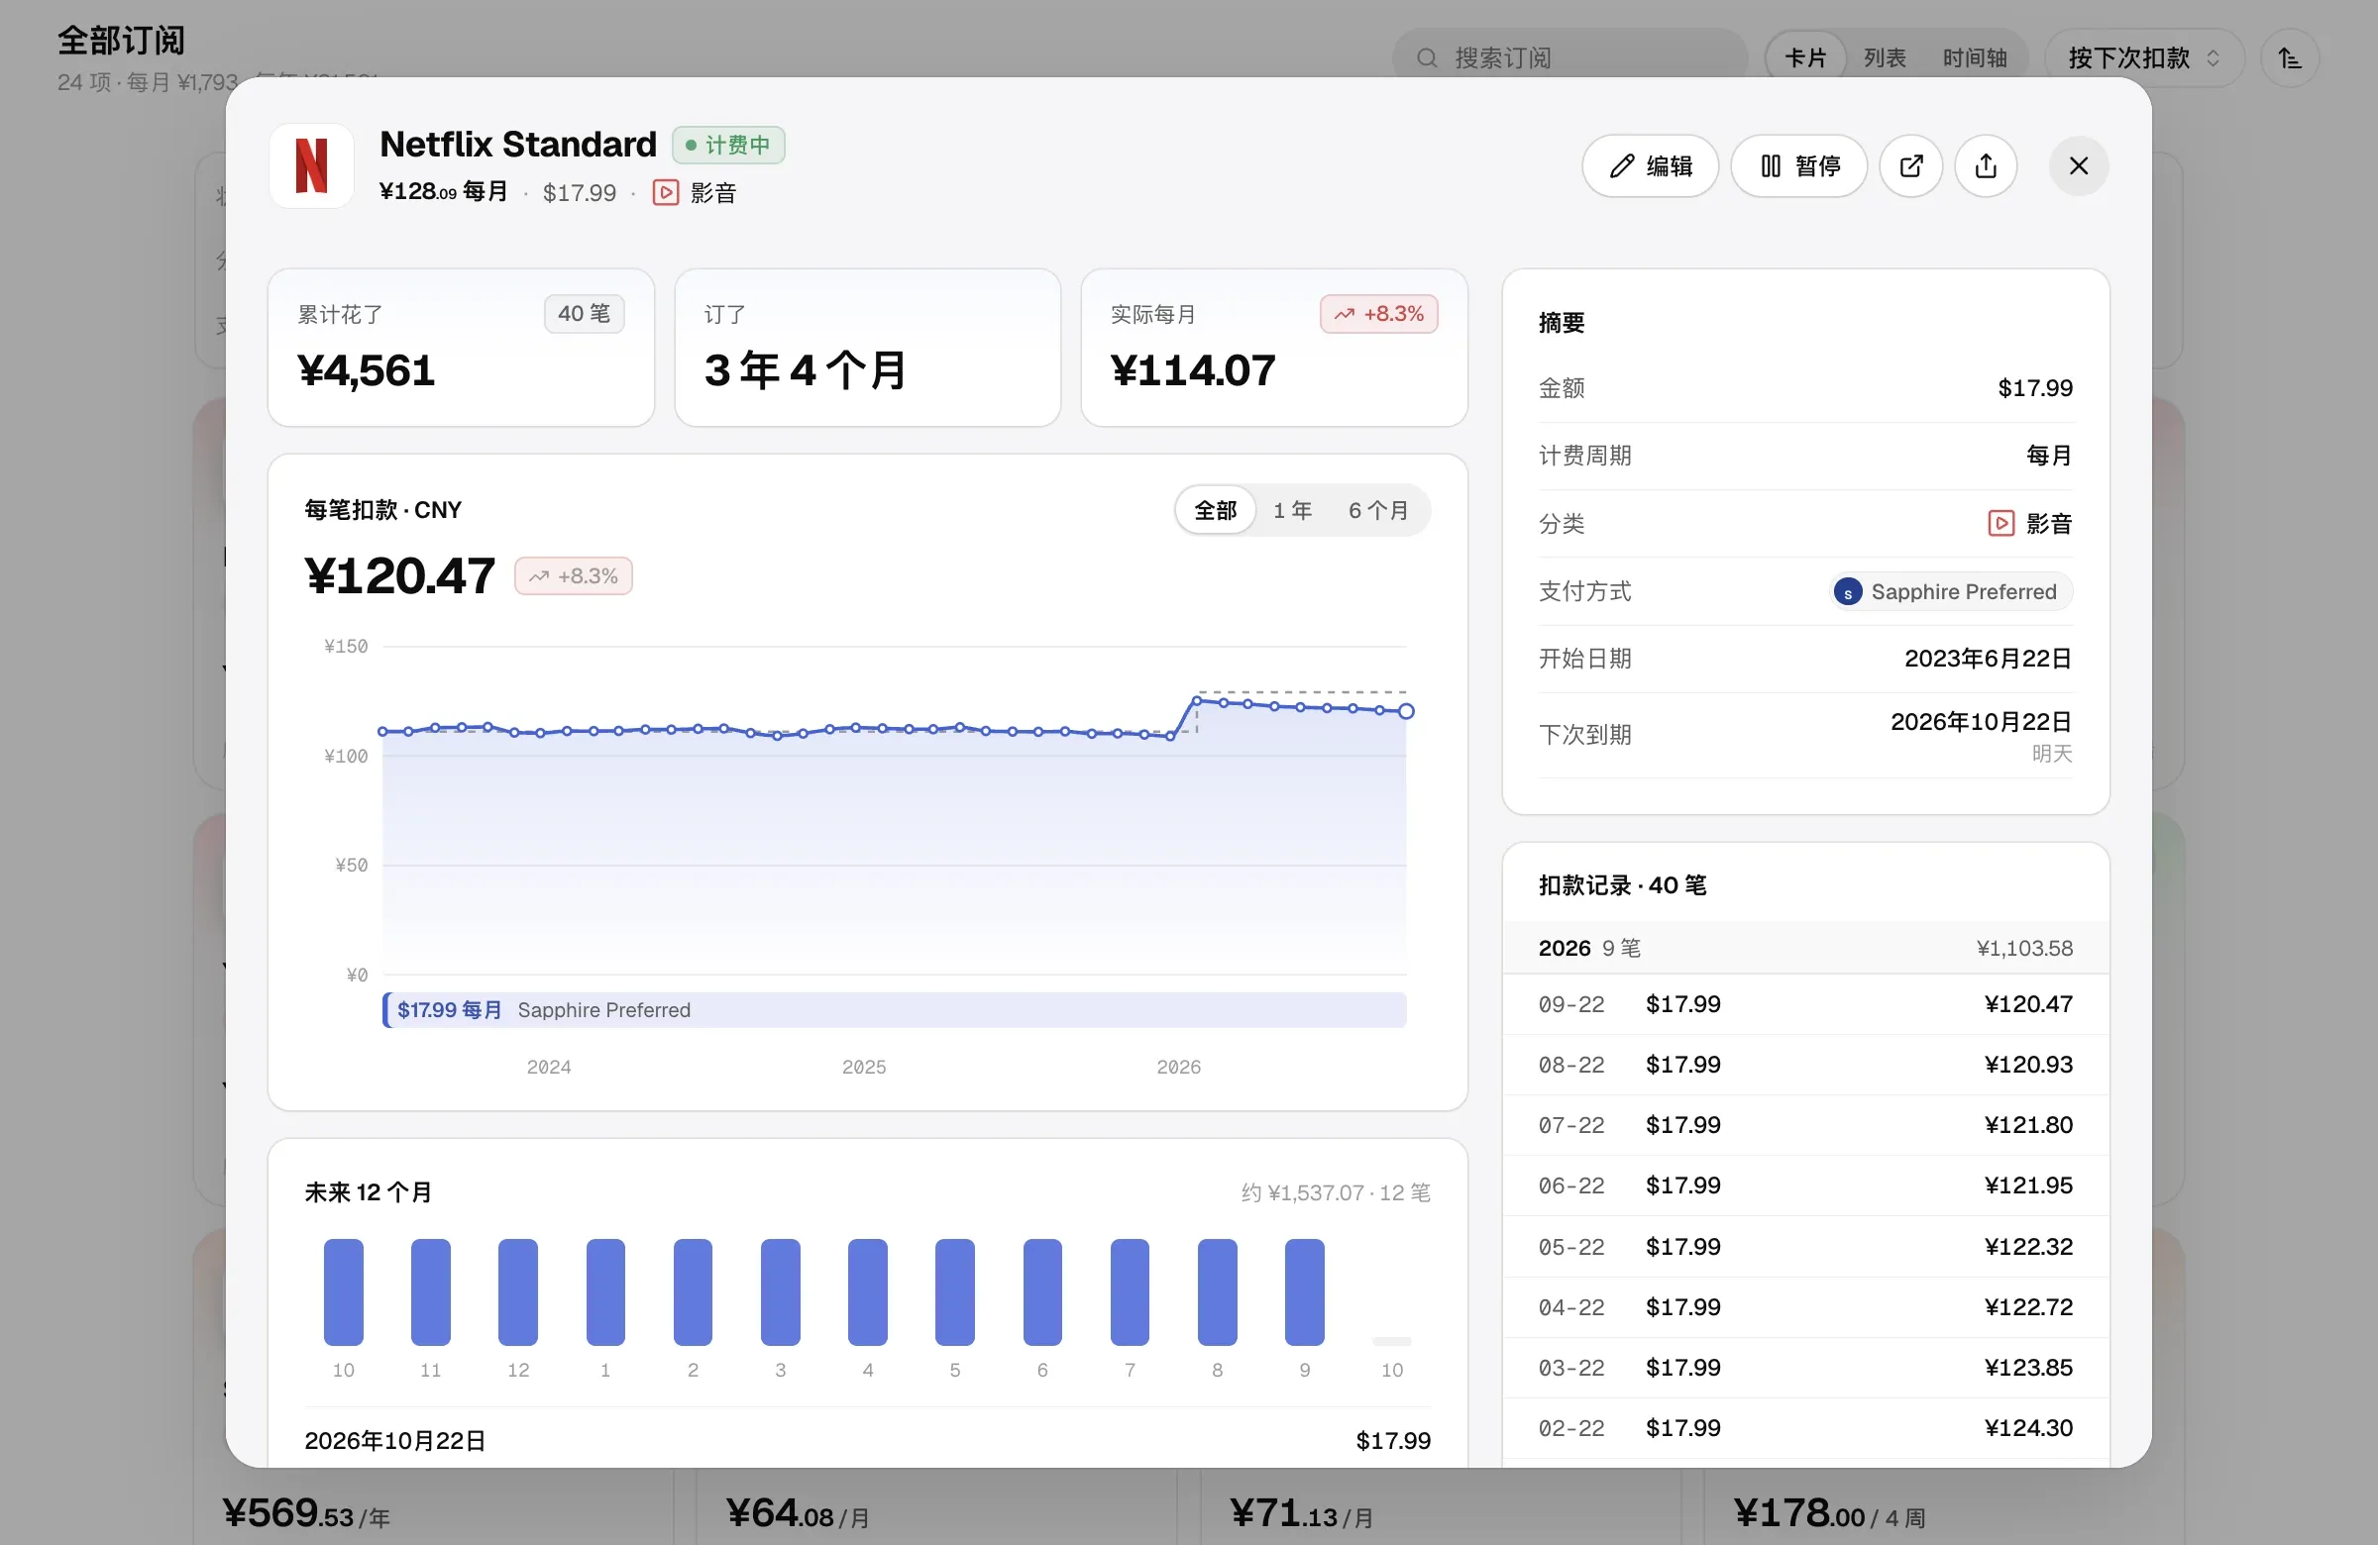Click the 计费周期 value 每月
2378x1545 pixels.
coord(2049,457)
